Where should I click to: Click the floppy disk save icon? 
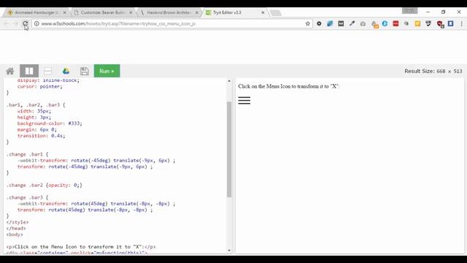tap(85, 71)
